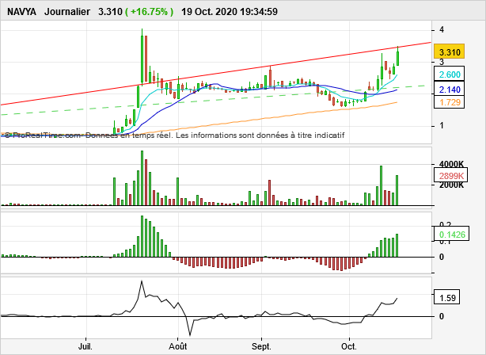486x355 pixels.
Task: Click price axis label 4
Action: click(442, 29)
